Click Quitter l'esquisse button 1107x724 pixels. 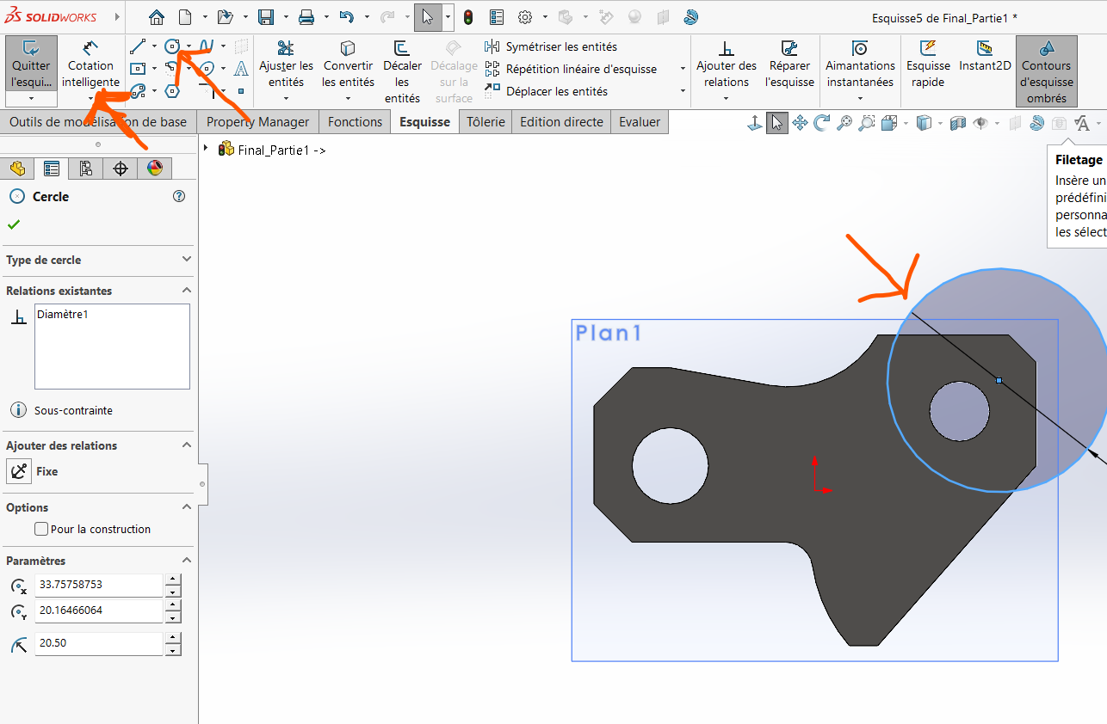[32, 64]
